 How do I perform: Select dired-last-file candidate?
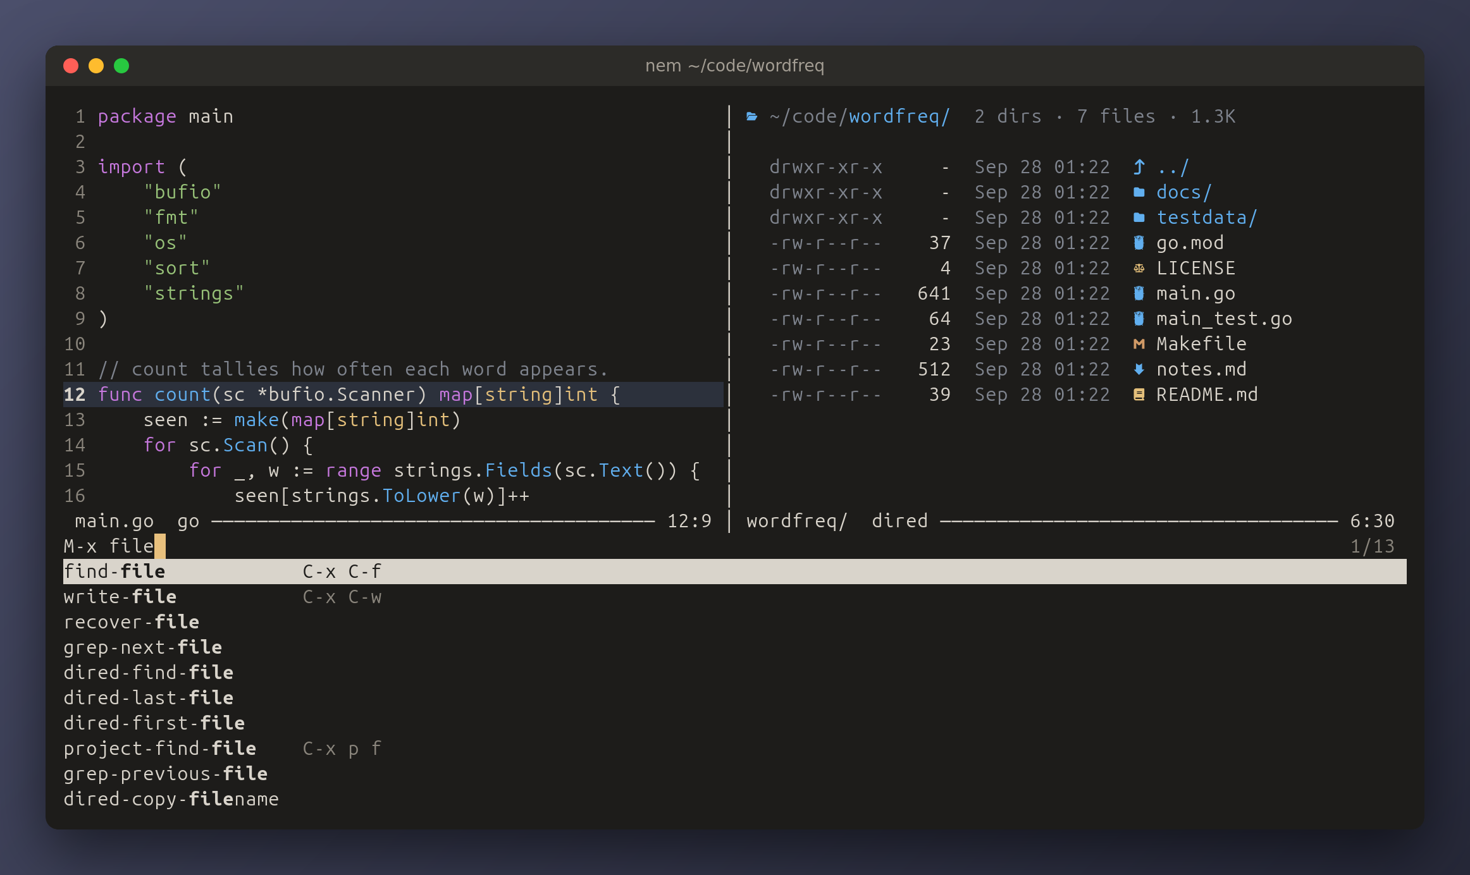(x=149, y=698)
